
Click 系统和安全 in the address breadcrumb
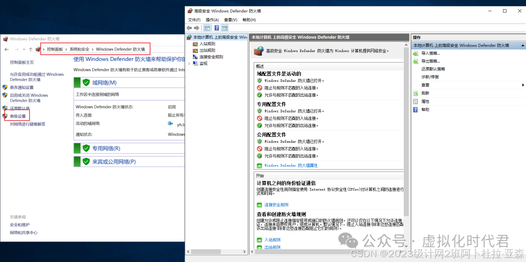79,49
